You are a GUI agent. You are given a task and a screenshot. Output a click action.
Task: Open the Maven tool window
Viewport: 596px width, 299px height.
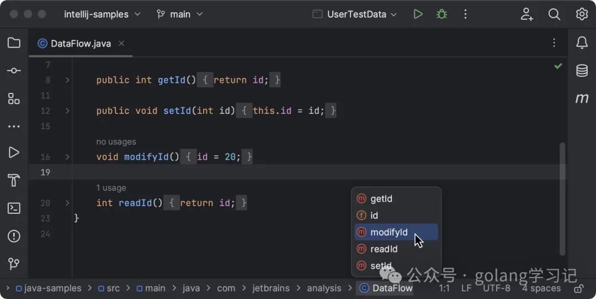point(582,98)
